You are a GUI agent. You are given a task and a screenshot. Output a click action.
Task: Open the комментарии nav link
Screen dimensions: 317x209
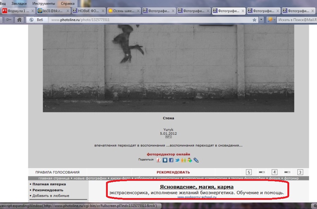click(168, 178)
